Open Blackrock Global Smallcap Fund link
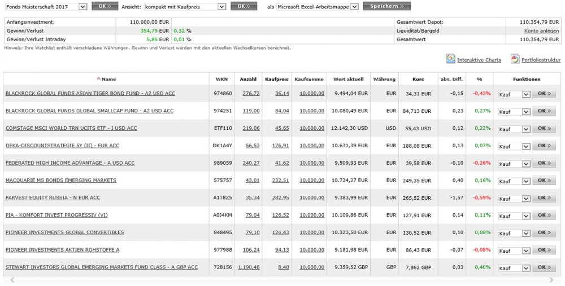Image resolution: width=565 pixels, height=286 pixels. click(89, 111)
